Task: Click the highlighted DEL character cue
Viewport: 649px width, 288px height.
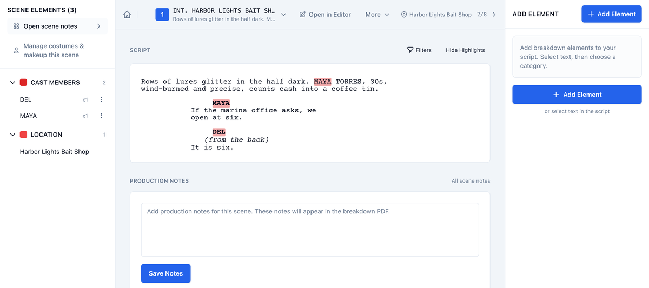Action: [219, 132]
